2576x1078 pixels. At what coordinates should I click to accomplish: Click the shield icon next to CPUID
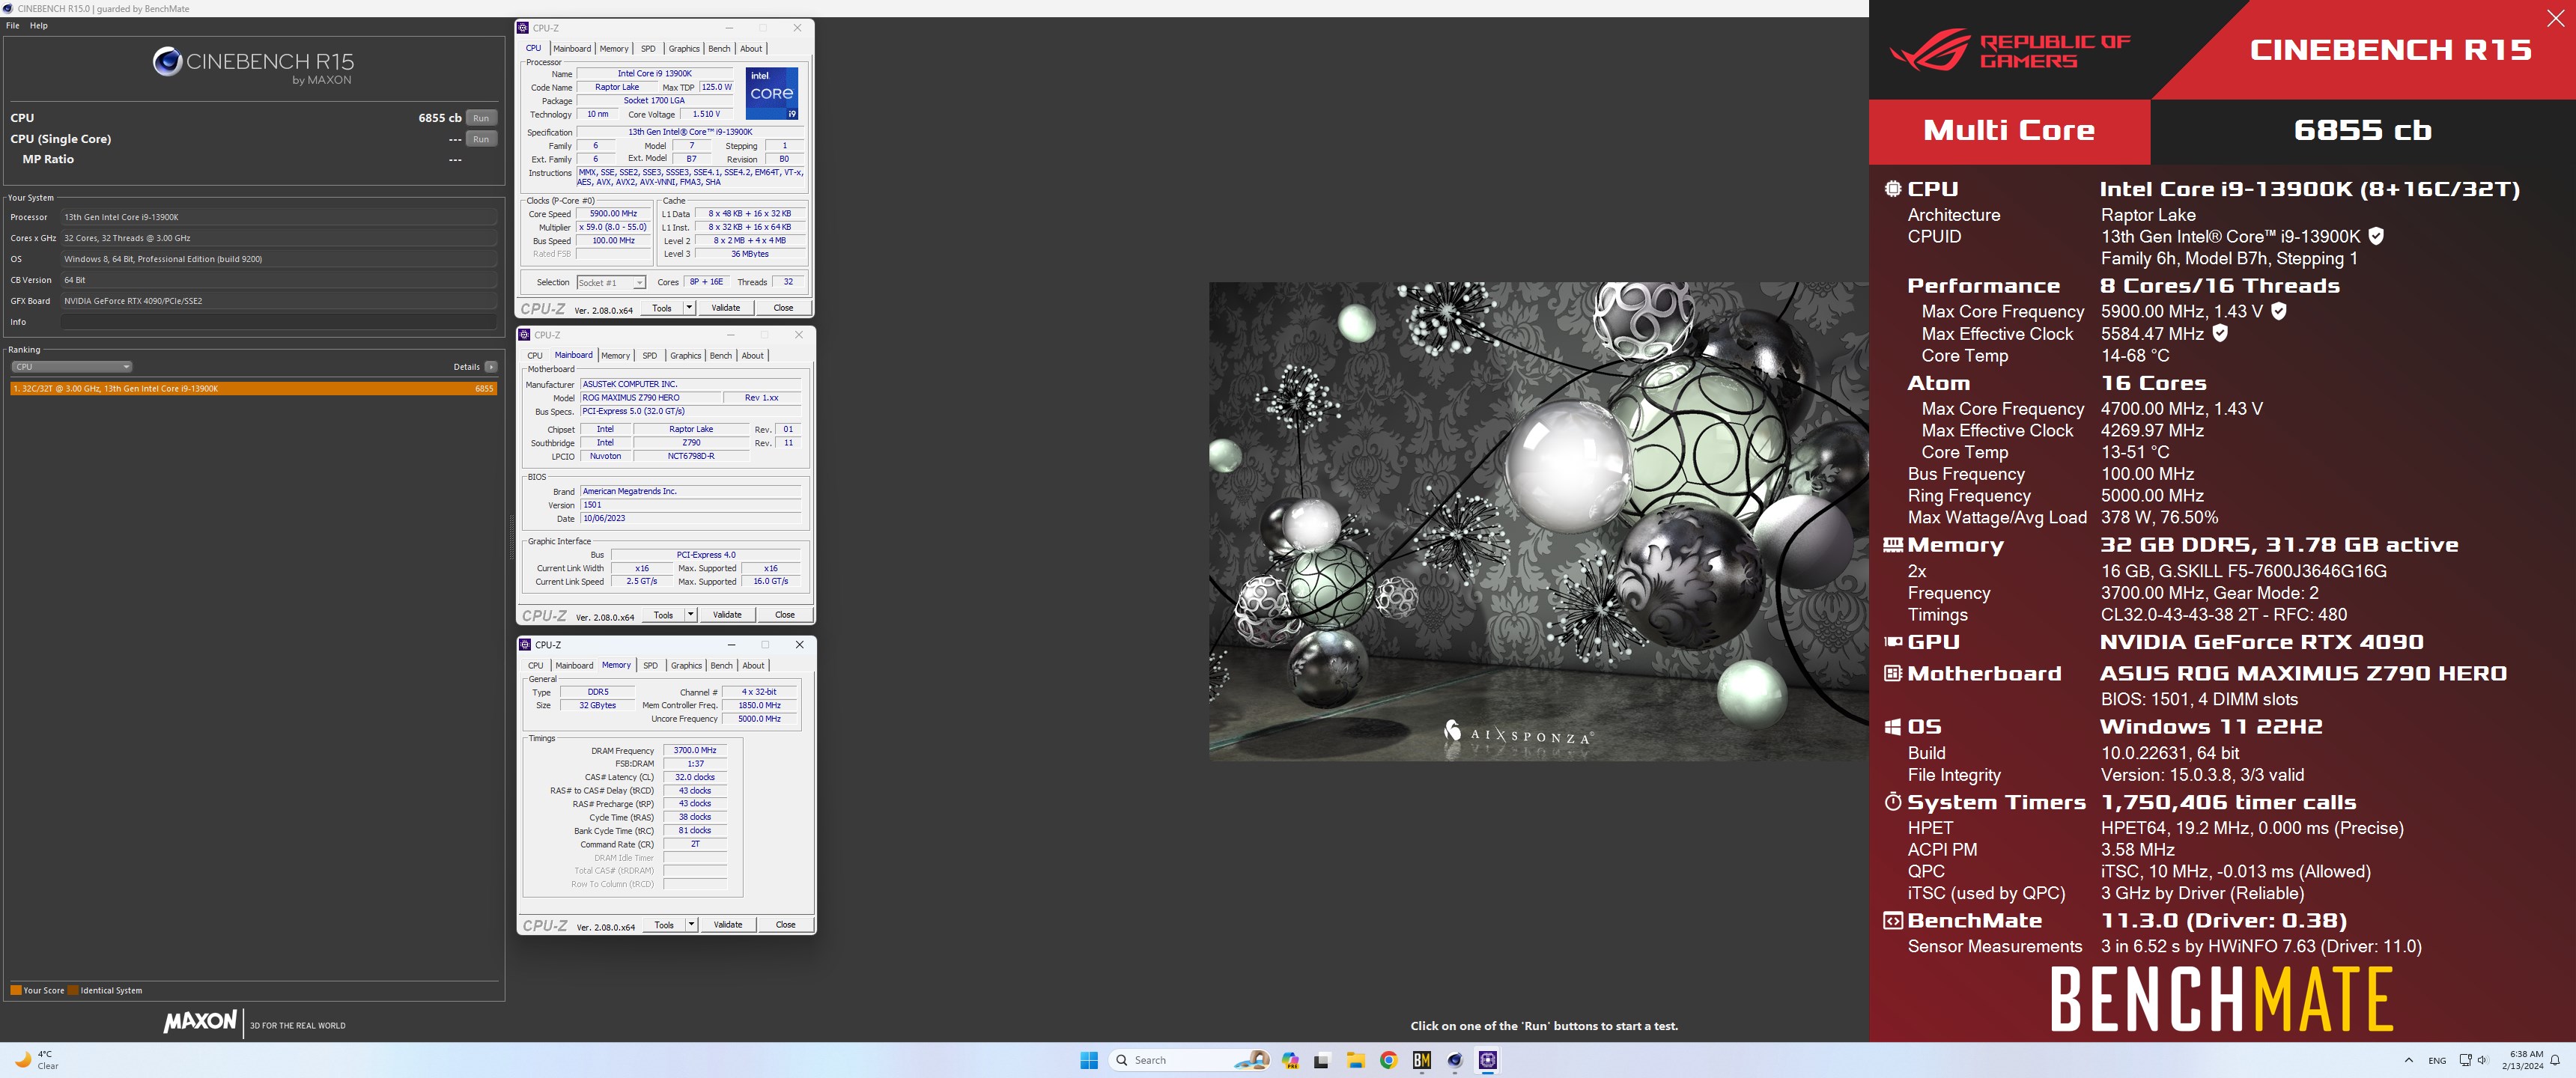(x=2376, y=236)
